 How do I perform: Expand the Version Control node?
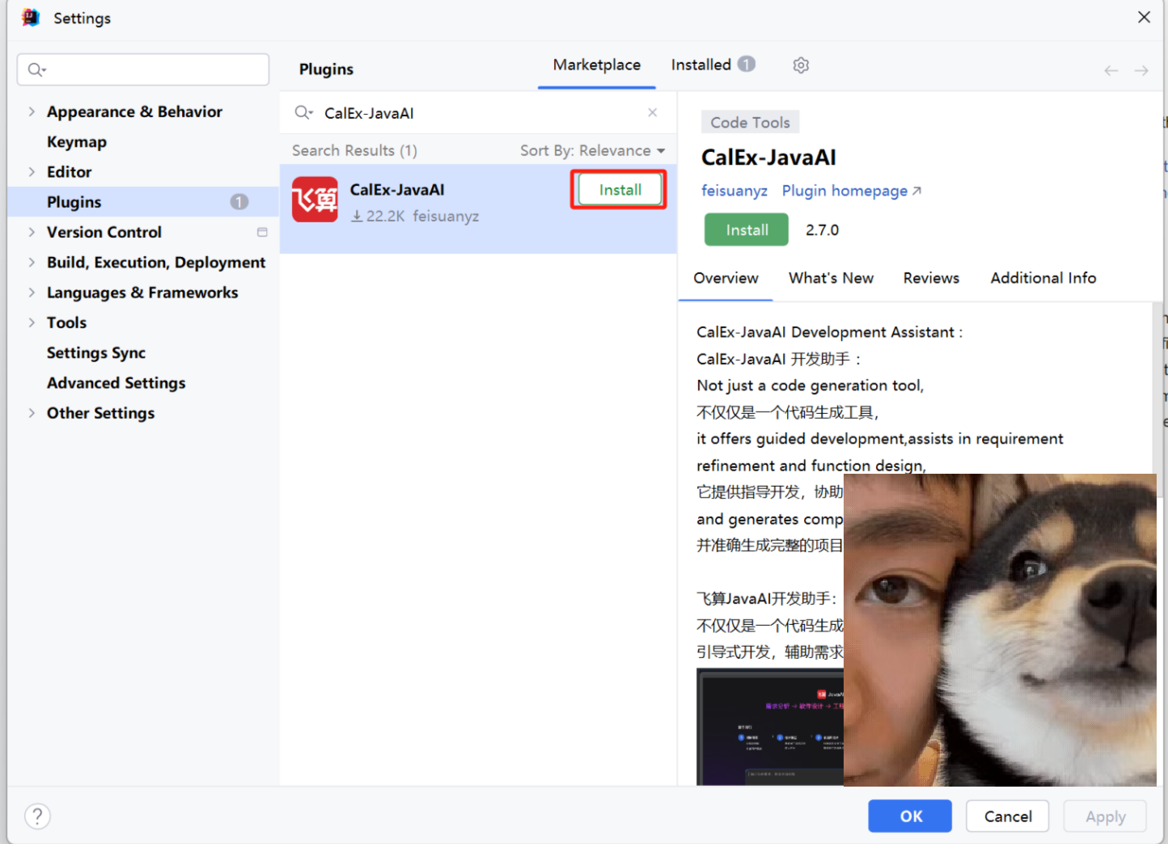tap(32, 232)
